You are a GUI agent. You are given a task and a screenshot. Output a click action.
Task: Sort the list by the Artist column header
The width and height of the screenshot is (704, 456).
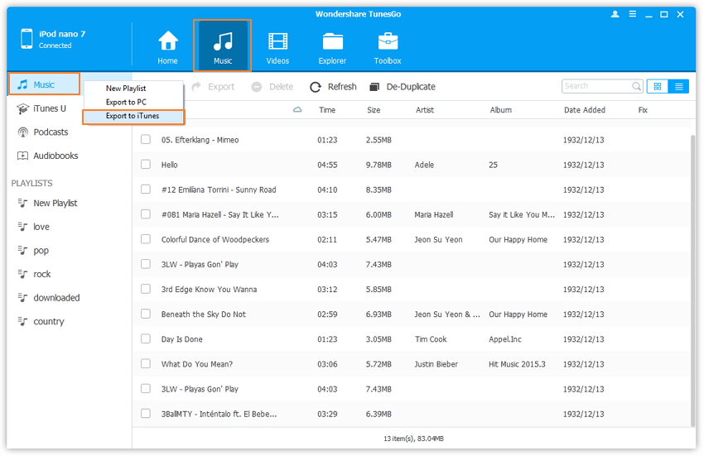425,110
